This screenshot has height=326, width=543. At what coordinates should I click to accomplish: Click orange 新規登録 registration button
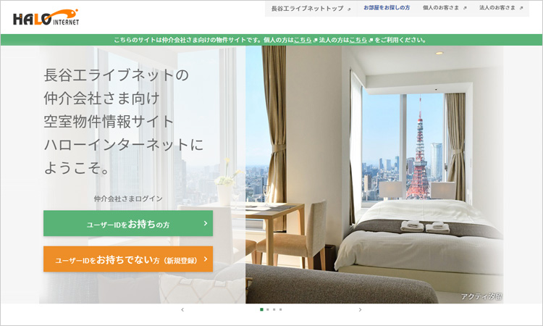tap(128, 259)
